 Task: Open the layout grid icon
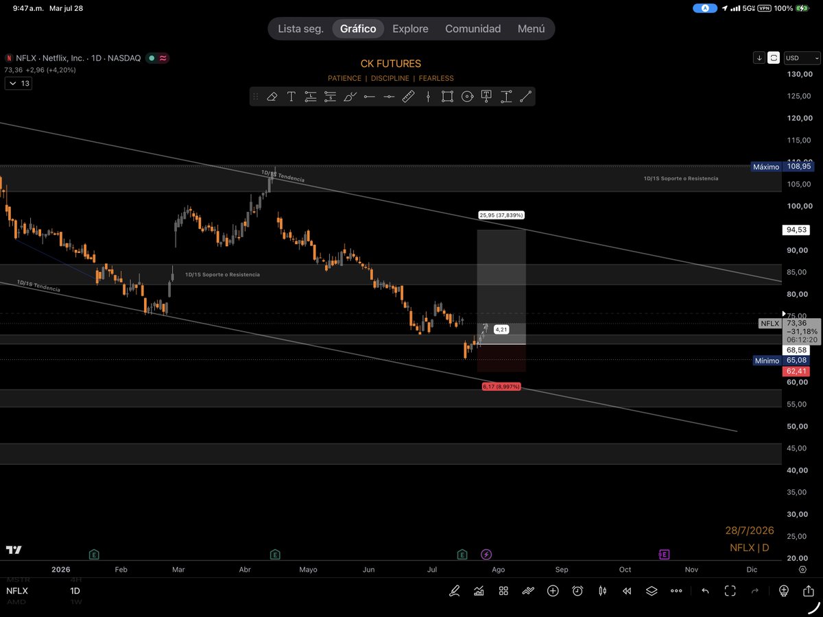point(503,591)
